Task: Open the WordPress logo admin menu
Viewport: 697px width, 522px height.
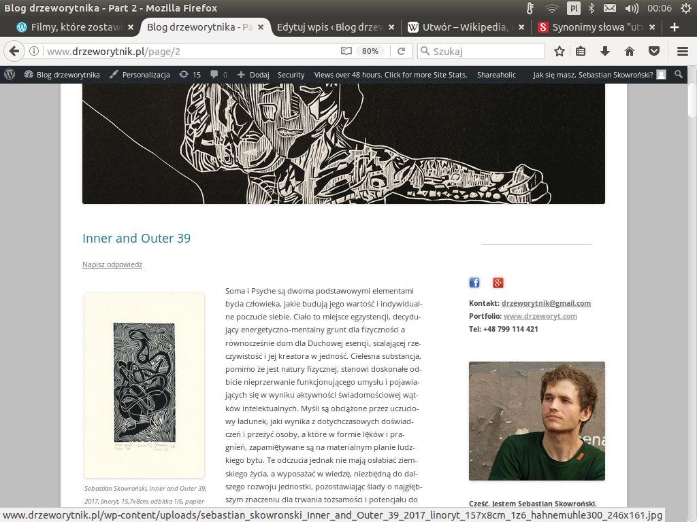Action: [x=10, y=75]
